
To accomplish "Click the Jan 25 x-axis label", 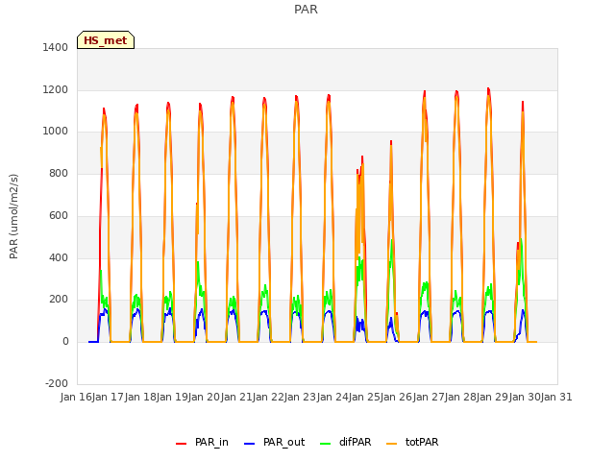I will 364,397.
